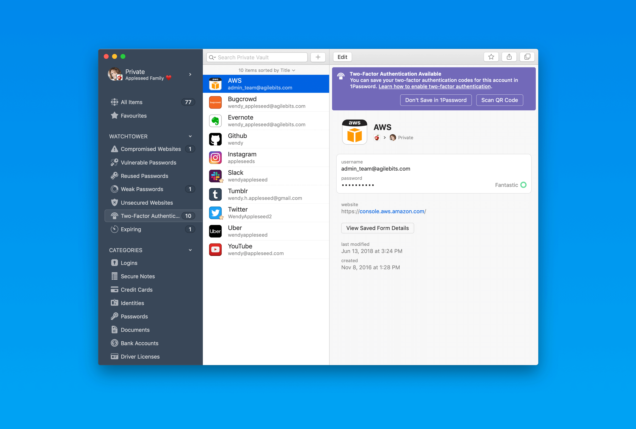Click the AWS service icon in detail view
Image resolution: width=636 pixels, height=429 pixels.
(354, 132)
